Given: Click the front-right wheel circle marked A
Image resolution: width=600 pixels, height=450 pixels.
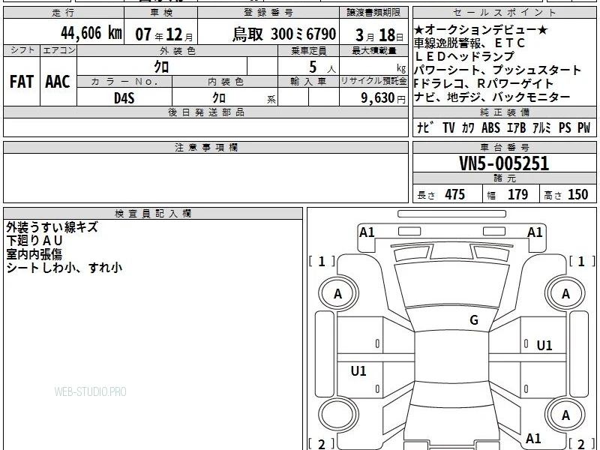Looking at the screenshot, I should pyautogui.click(x=565, y=294).
